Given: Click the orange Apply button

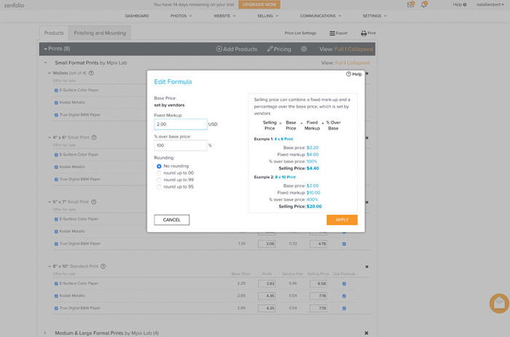Looking at the screenshot, I should pos(342,220).
